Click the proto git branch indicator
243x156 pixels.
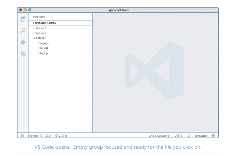point(33,136)
